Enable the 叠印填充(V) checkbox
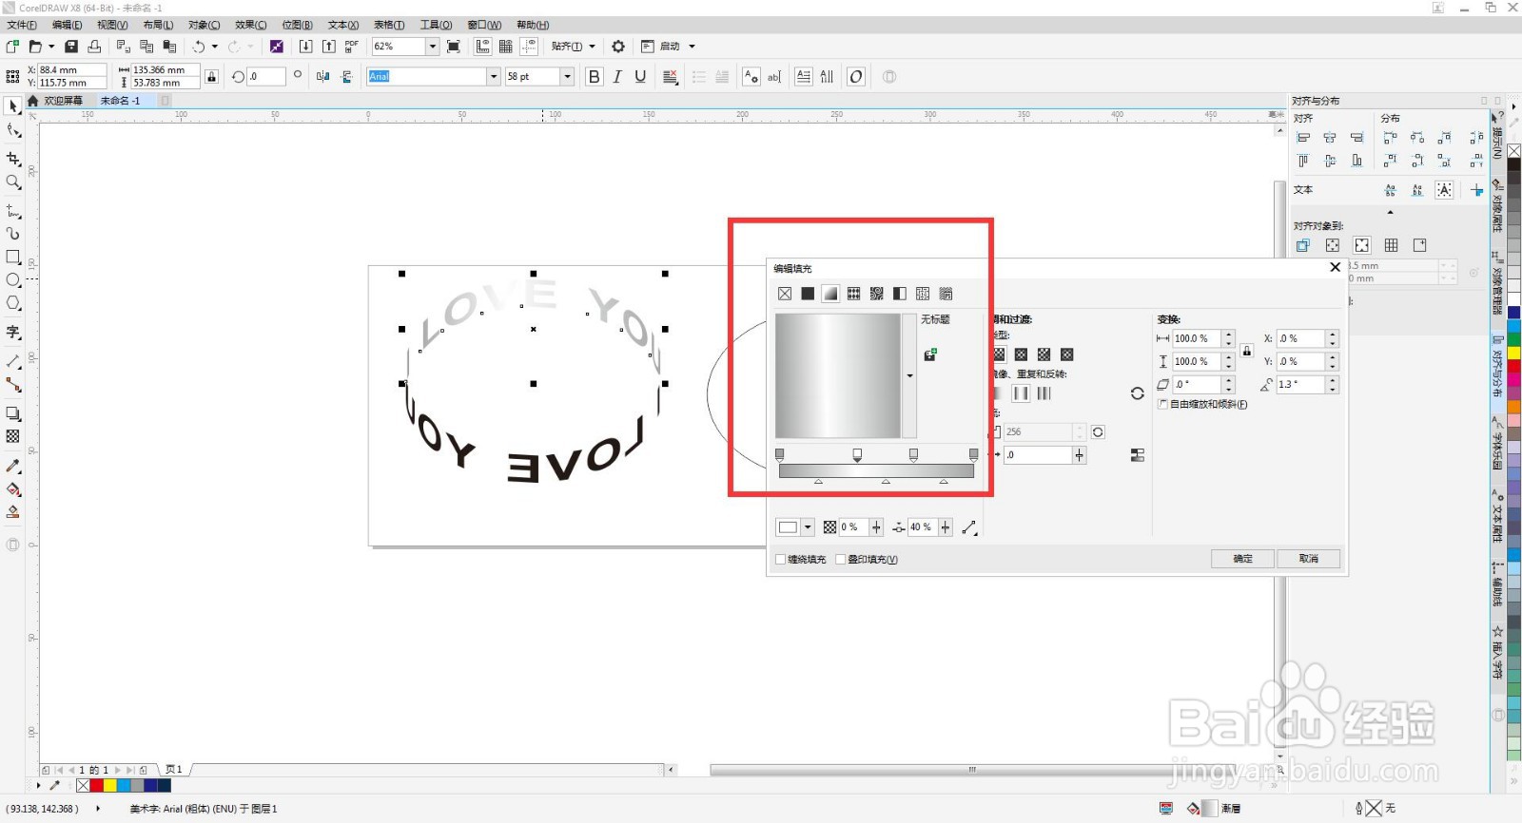The height and width of the screenshot is (823, 1522). pos(840,560)
